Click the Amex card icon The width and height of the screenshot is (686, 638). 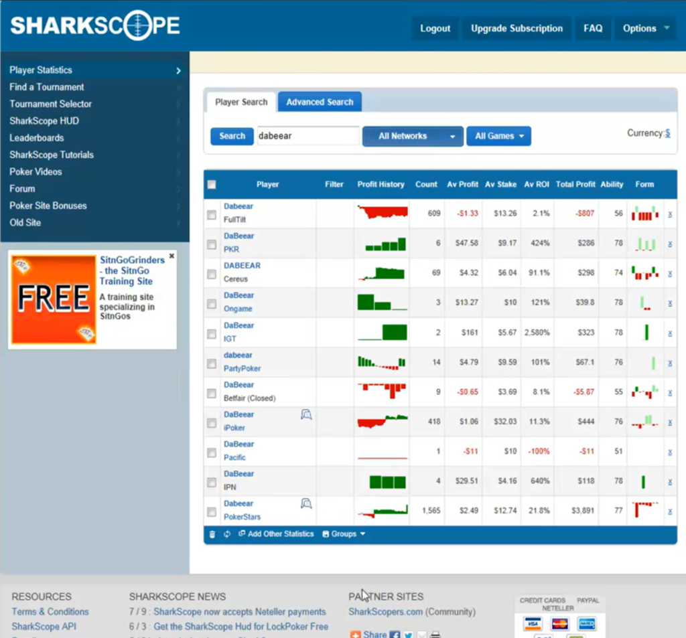click(586, 623)
